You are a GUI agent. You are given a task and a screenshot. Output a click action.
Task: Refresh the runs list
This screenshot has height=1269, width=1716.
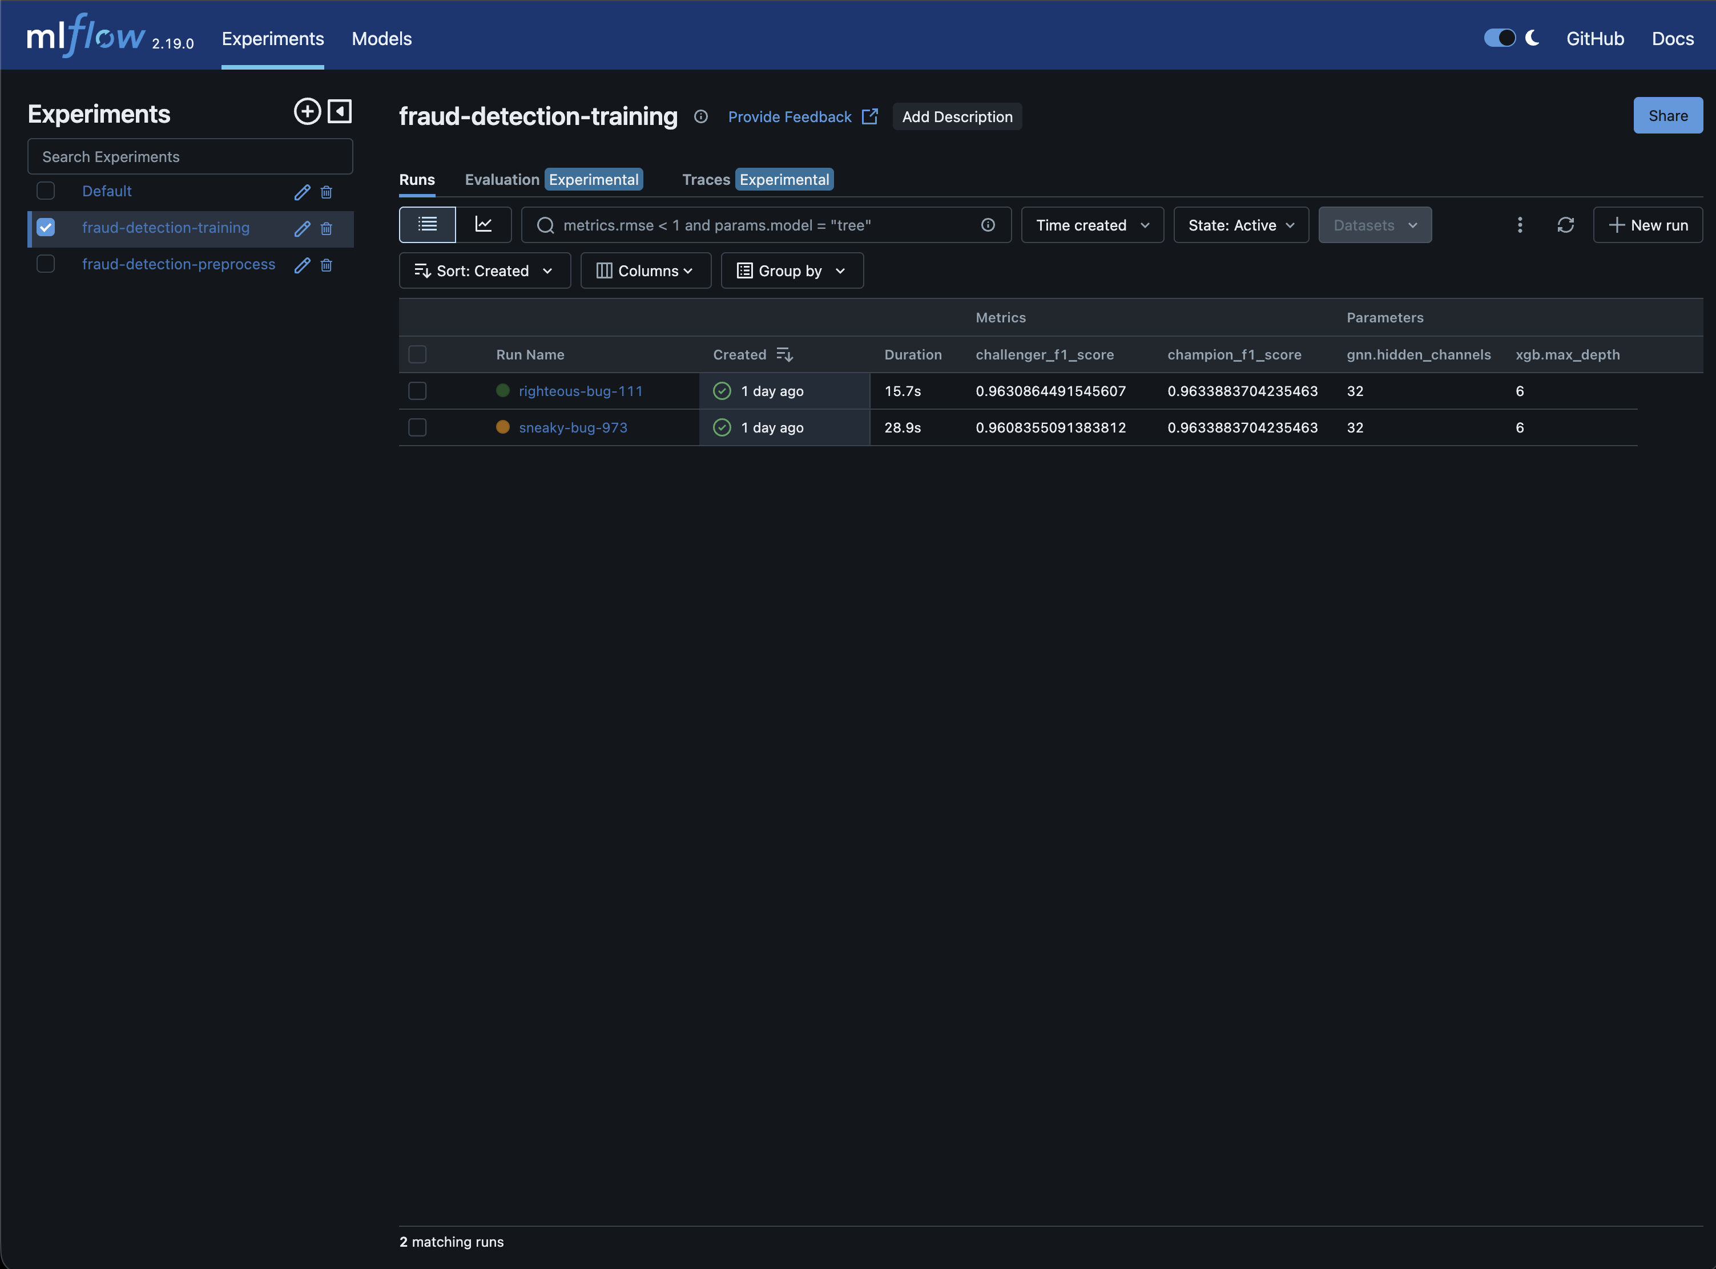click(1565, 225)
